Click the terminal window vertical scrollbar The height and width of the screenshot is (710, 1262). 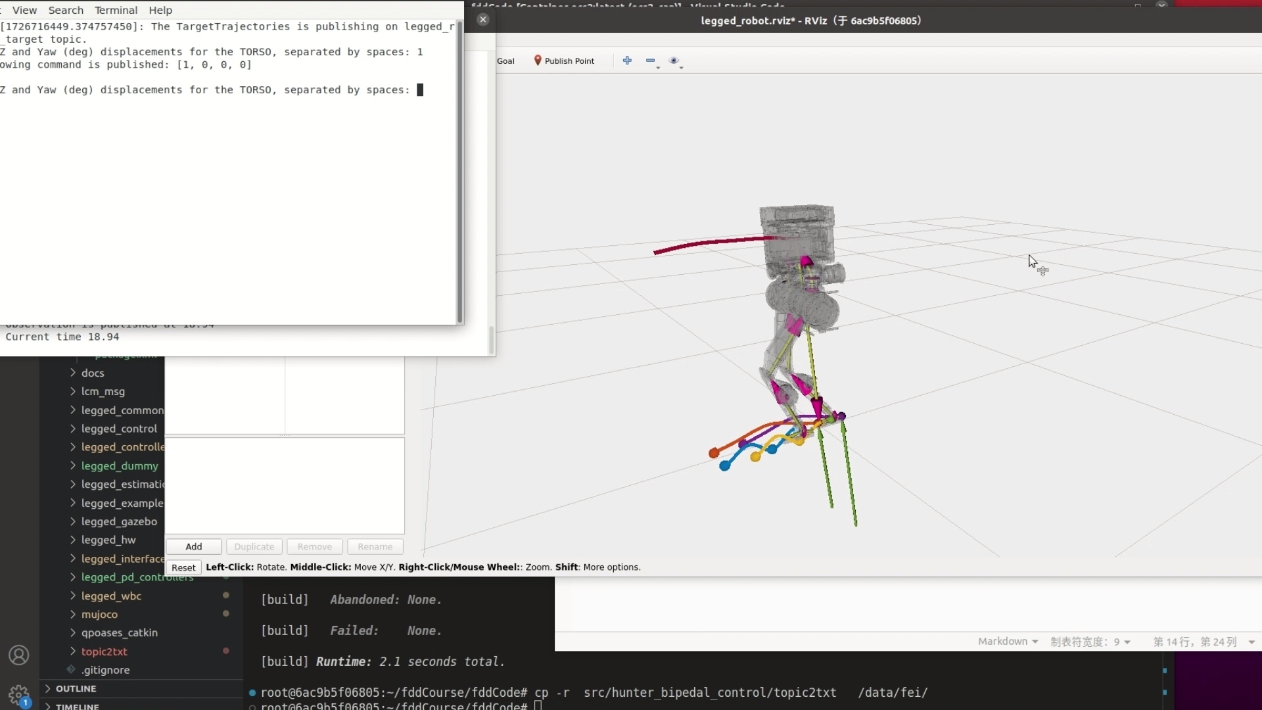click(x=460, y=171)
